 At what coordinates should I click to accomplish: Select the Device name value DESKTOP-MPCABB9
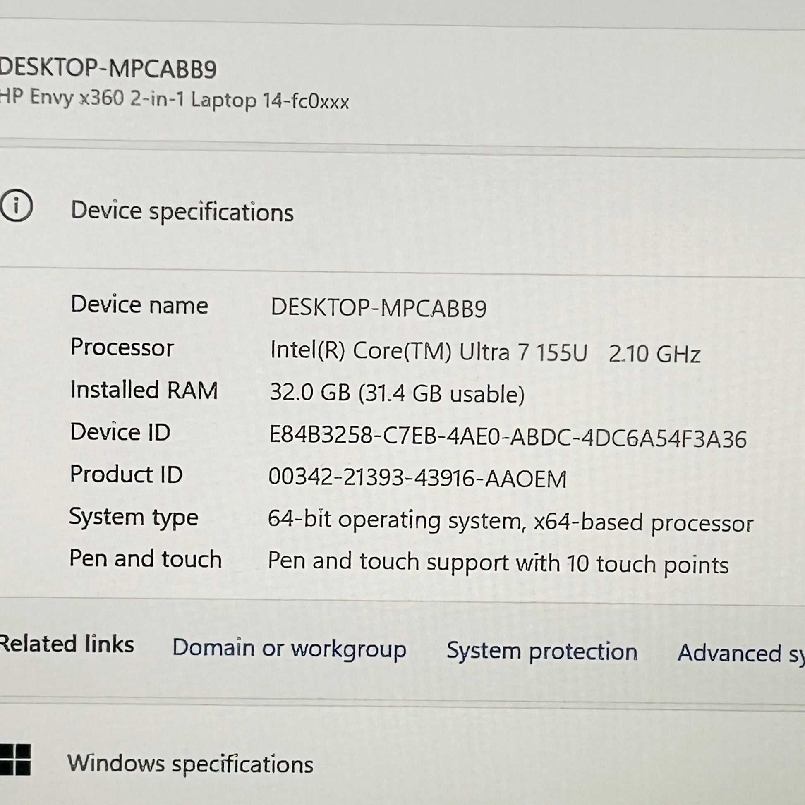click(379, 308)
